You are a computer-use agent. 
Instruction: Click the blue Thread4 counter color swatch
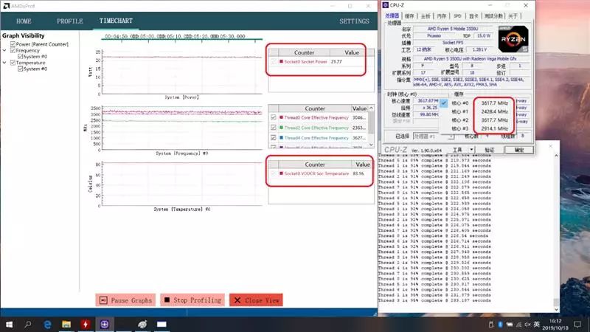(x=281, y=138)
